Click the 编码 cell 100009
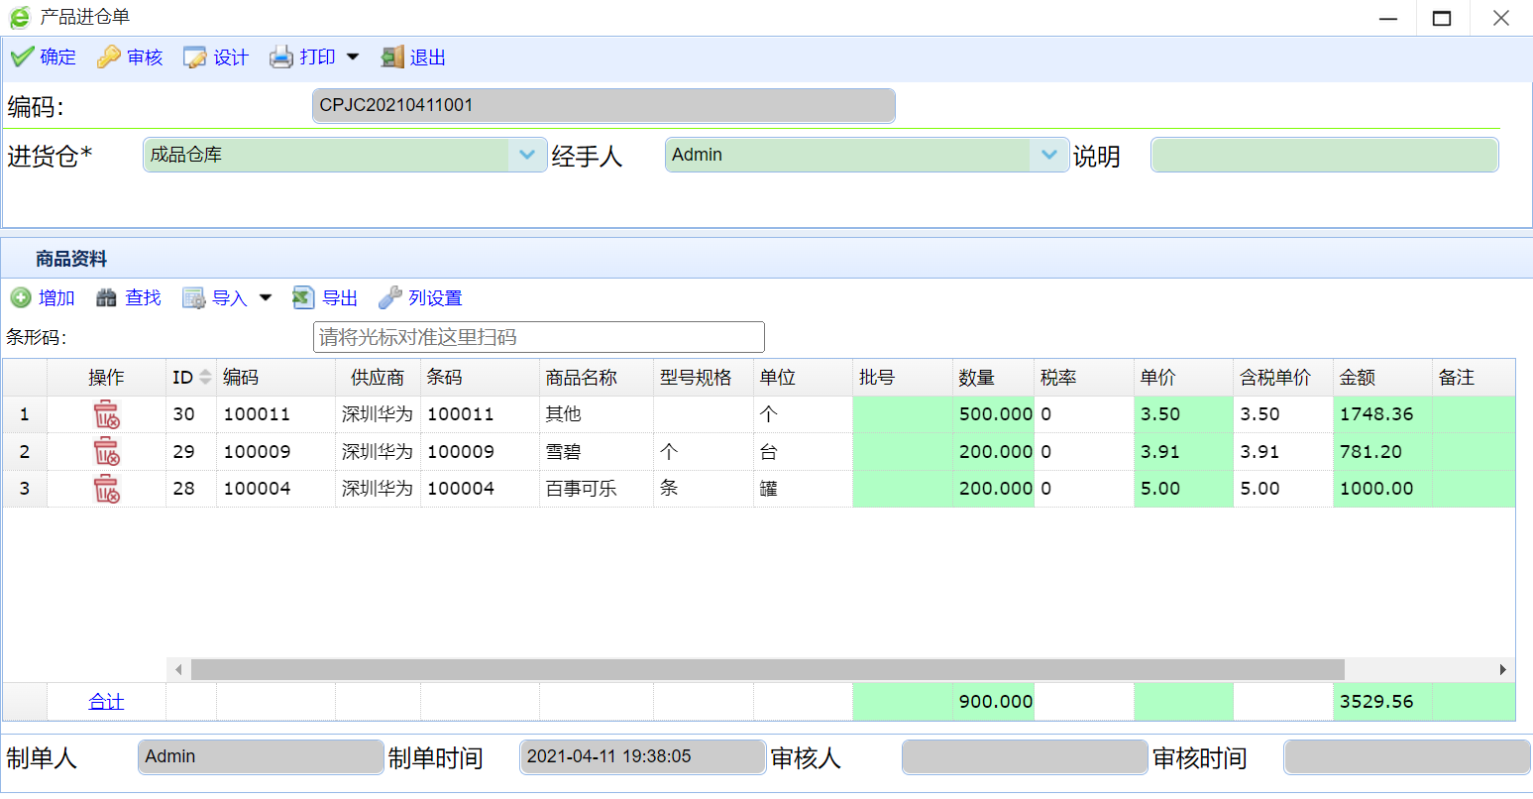 coord(275,451)
